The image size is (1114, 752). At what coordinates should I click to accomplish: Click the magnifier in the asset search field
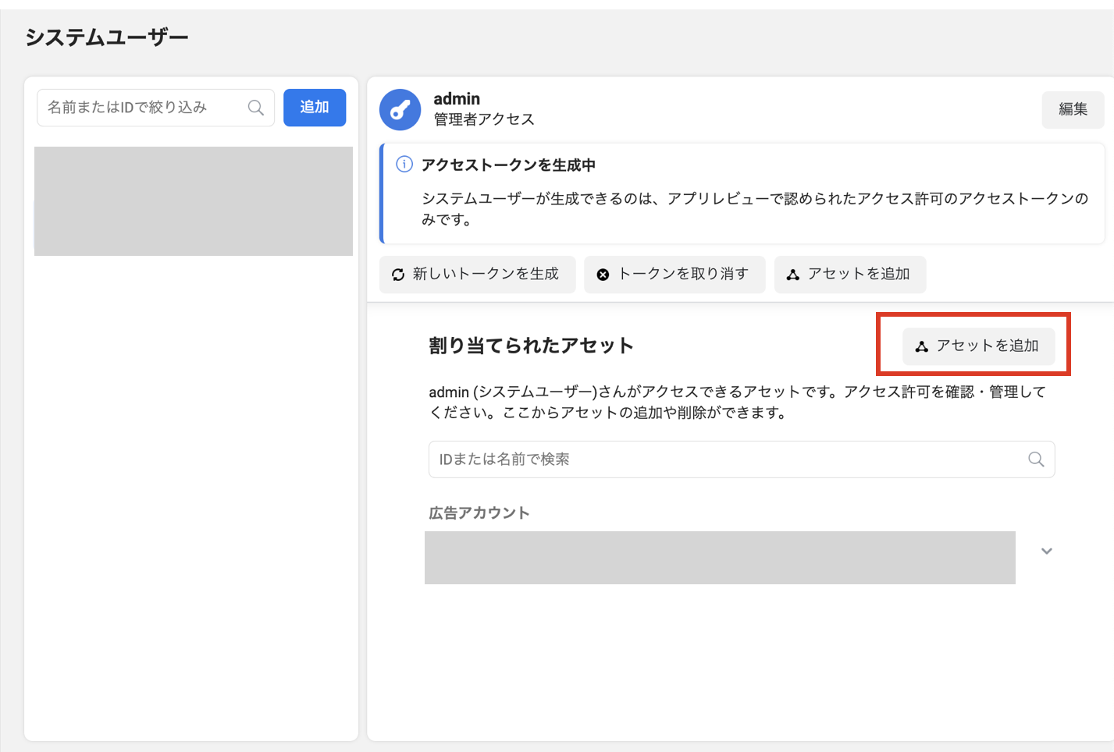[1036, 459]
